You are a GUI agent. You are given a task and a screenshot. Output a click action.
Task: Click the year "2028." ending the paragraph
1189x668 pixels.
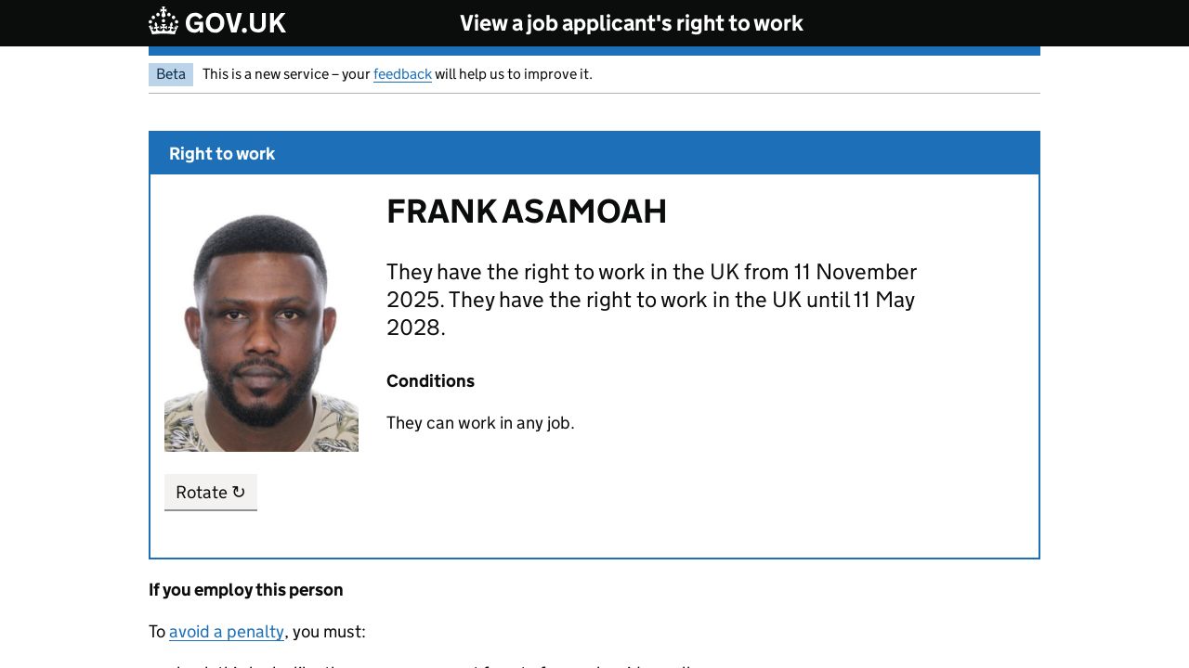click(x=415, y=328)
